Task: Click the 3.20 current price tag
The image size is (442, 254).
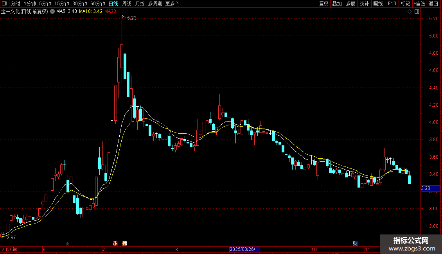Action: click(430, 188)
